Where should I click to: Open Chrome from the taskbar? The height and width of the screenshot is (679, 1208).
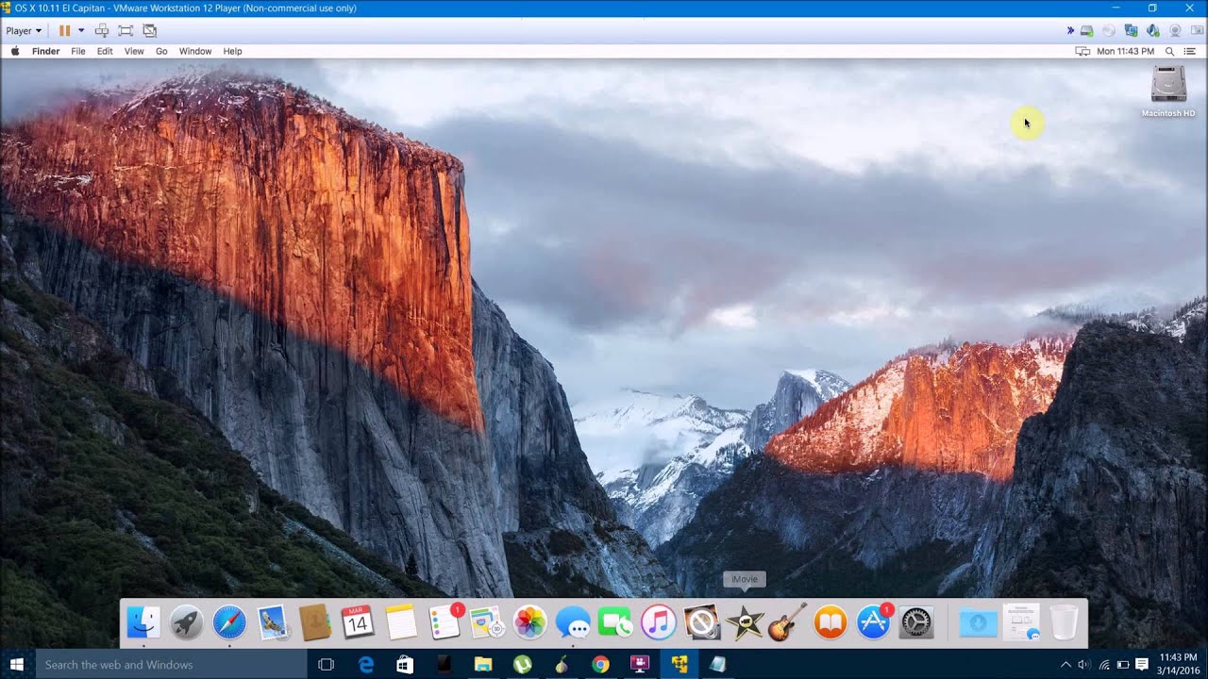600,665
